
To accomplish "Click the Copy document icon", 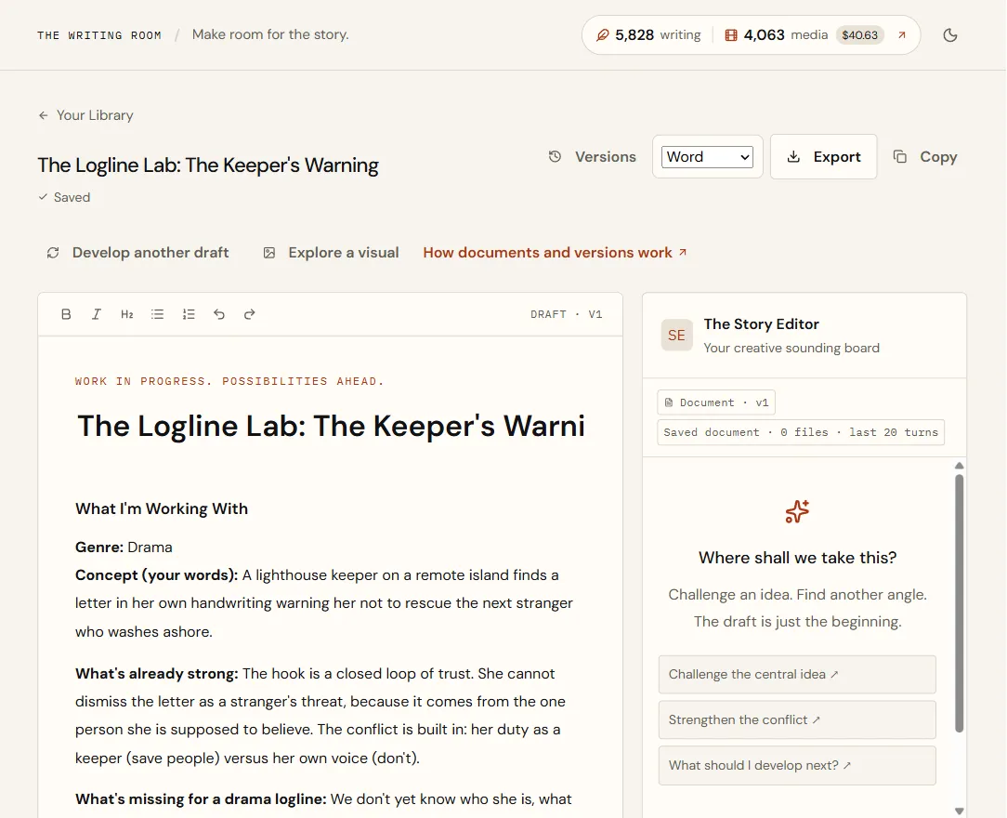I will 900,157.
